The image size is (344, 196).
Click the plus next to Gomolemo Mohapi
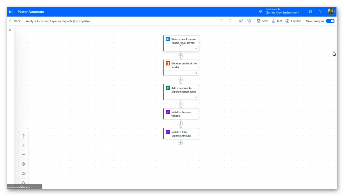point(38,187)
